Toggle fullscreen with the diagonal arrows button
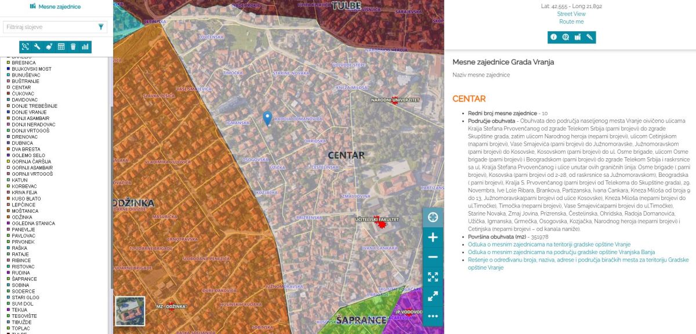The width and height of the screenshot is (696, 334). pos(433,296)
